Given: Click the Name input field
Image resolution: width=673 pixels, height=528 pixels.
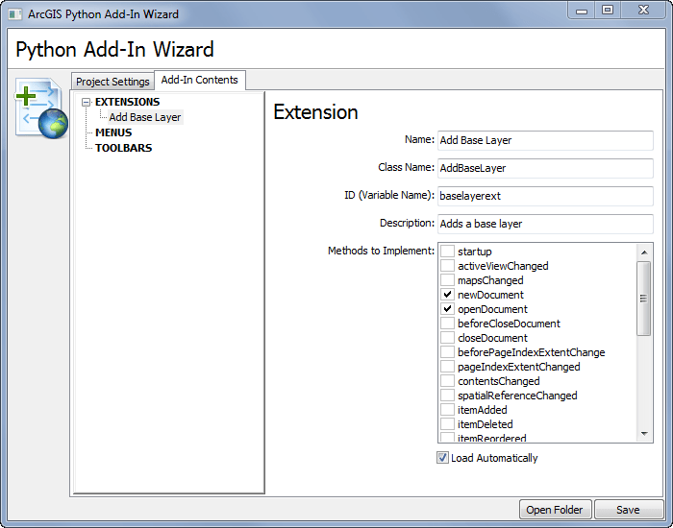Looking at the screenshot, I should click(x=545, y=140).
